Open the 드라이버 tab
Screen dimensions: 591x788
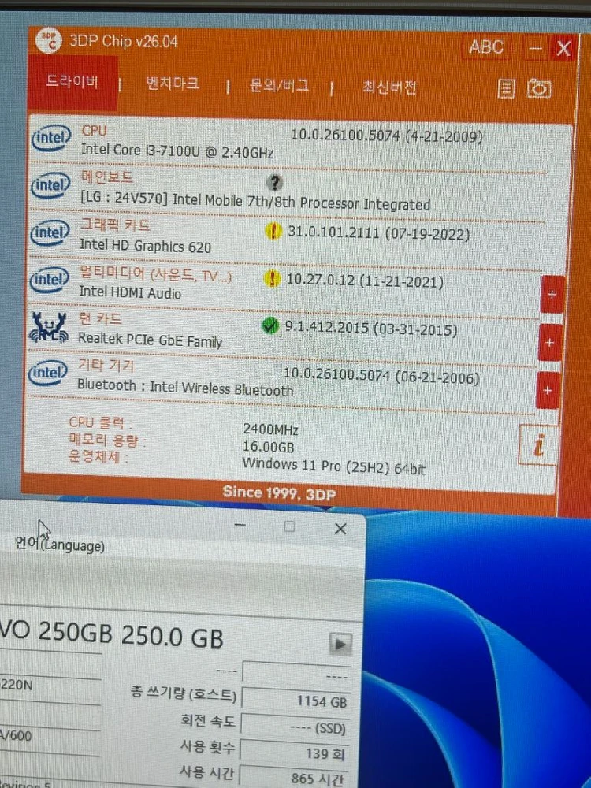(x=72, y=82)
